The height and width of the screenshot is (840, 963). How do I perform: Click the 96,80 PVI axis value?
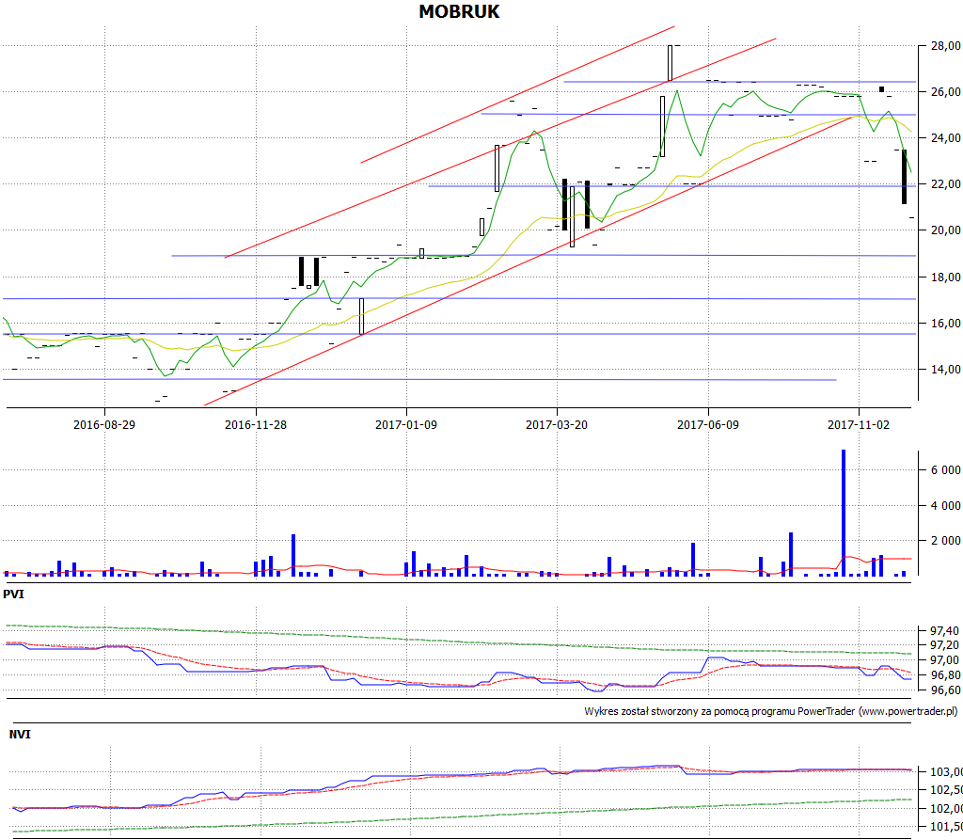(944, 675)
